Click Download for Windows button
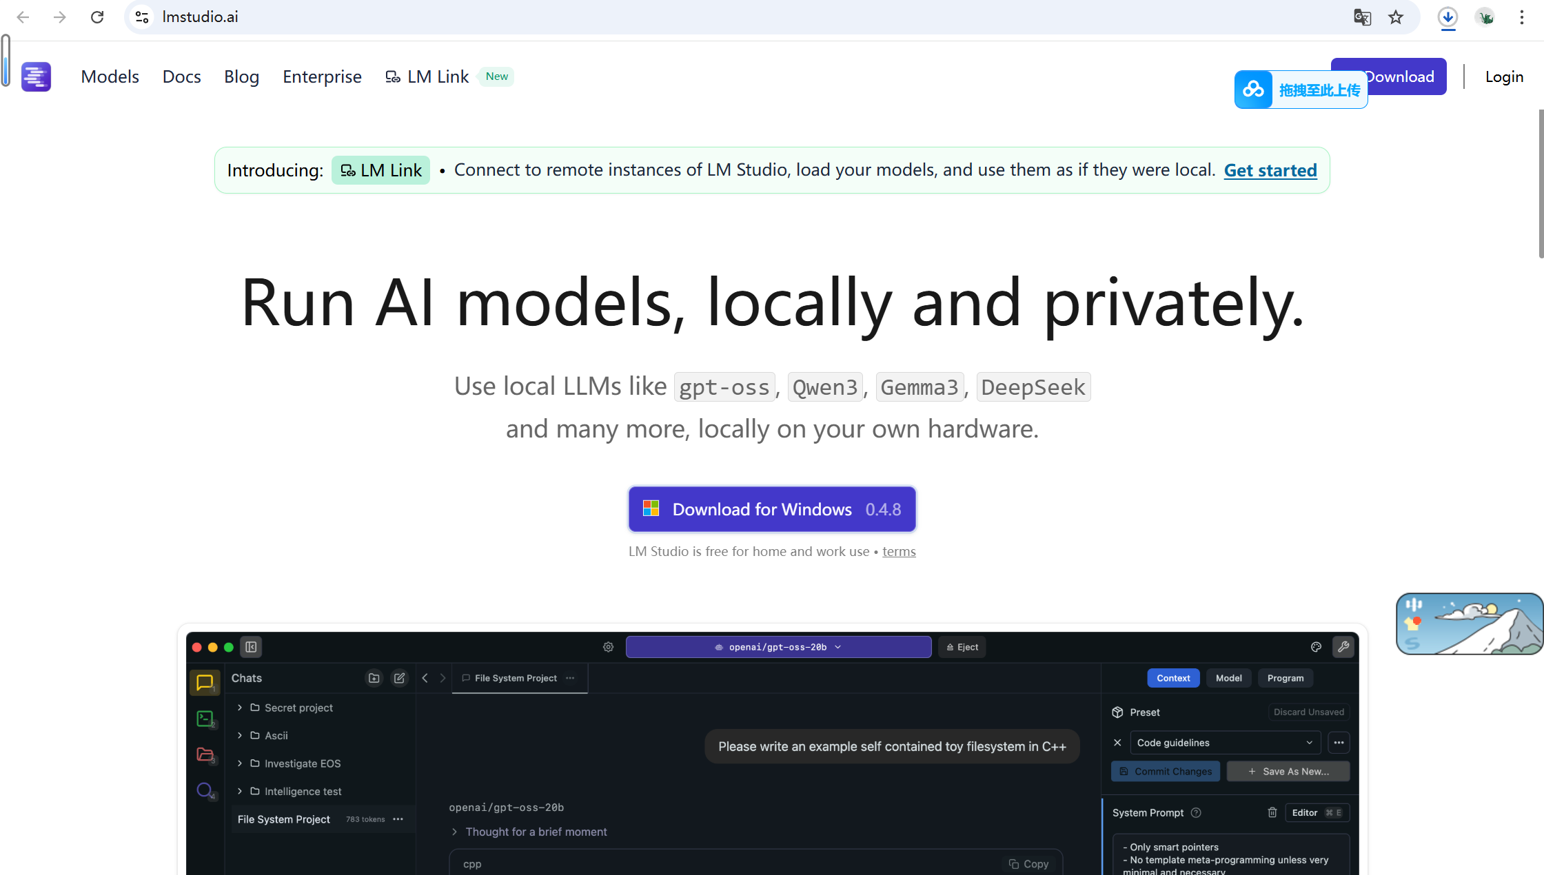Viewport: 1544px width, 875px height. click(772, 509)
